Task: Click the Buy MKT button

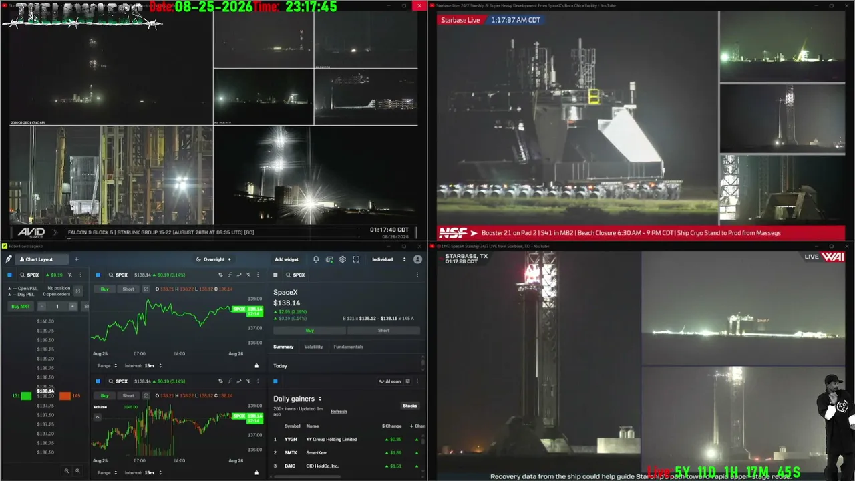Action: pyautogui.click(x=21, y=306)
